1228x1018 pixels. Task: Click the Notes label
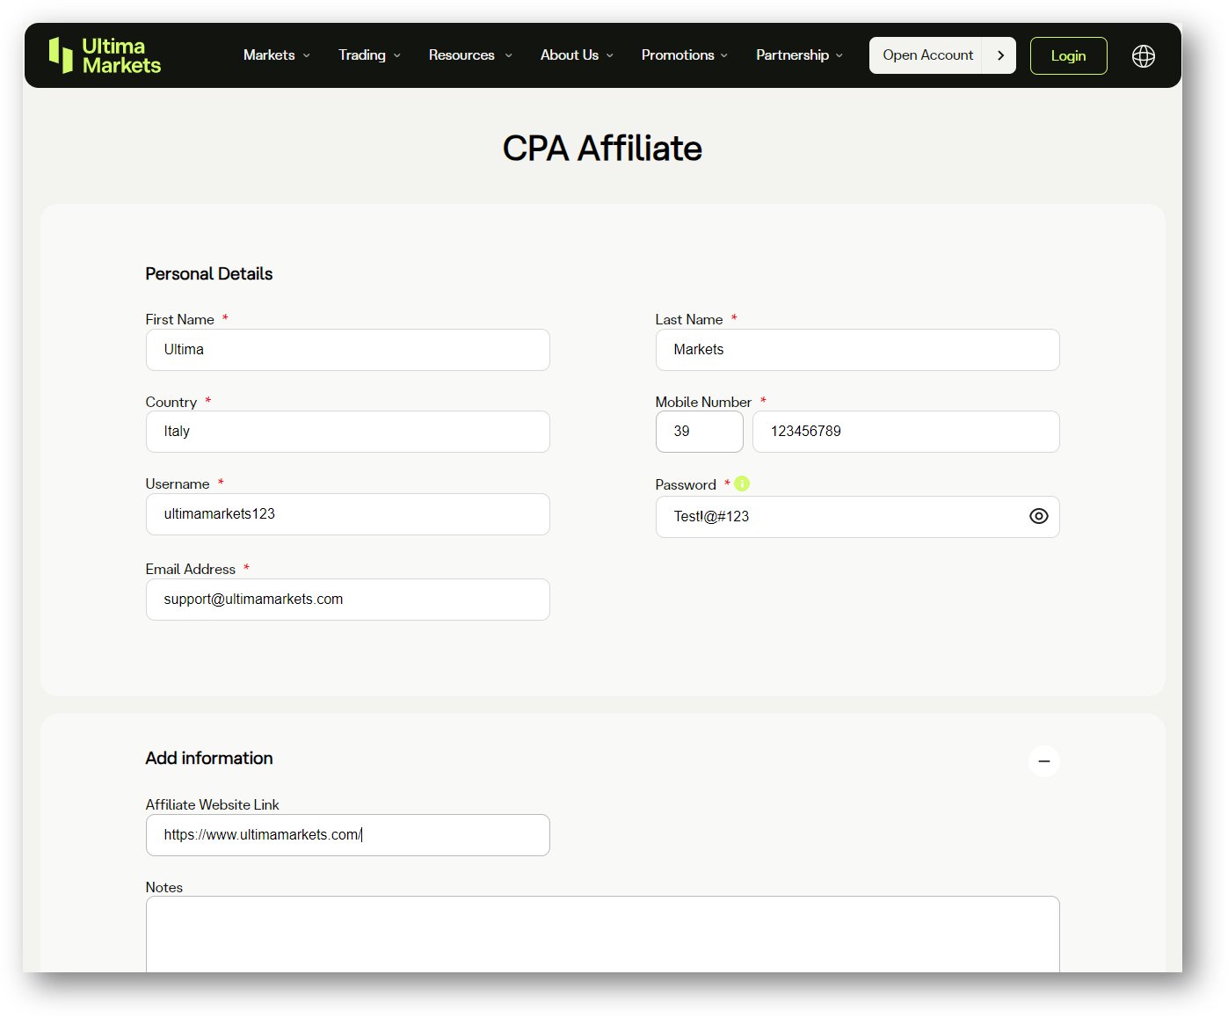click(164, 887)
